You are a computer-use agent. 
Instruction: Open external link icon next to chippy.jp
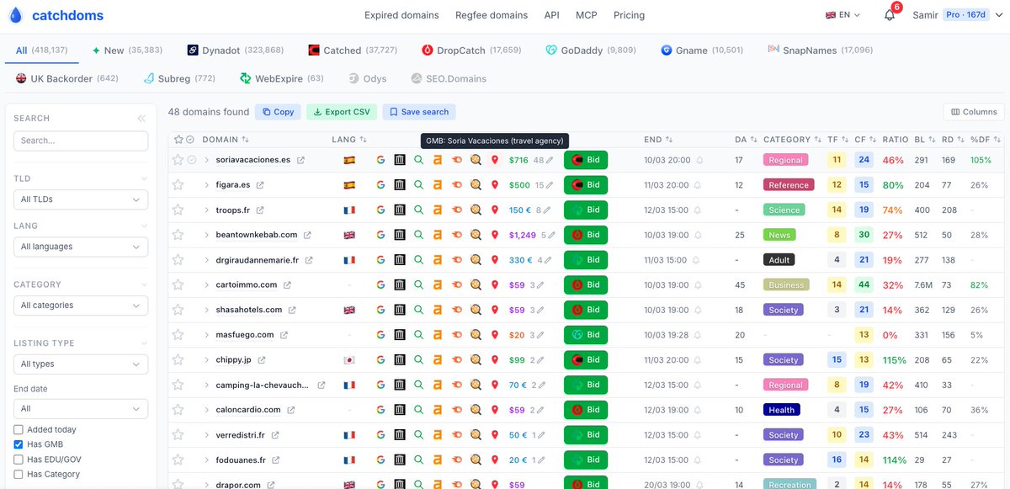tap(262, 360)
